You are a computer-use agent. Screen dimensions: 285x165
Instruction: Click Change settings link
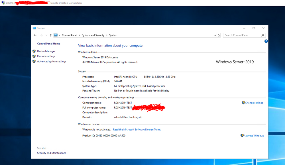[254, 103]
